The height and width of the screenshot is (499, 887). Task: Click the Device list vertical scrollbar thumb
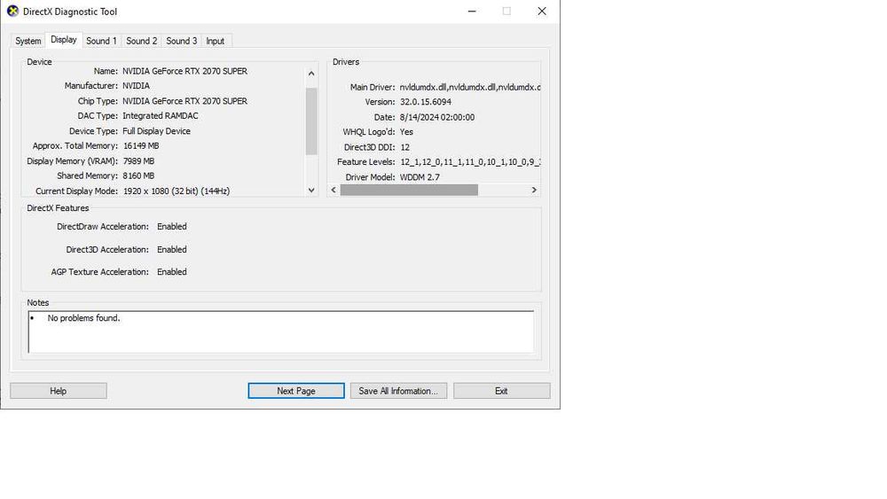click(x=311, y=121)
